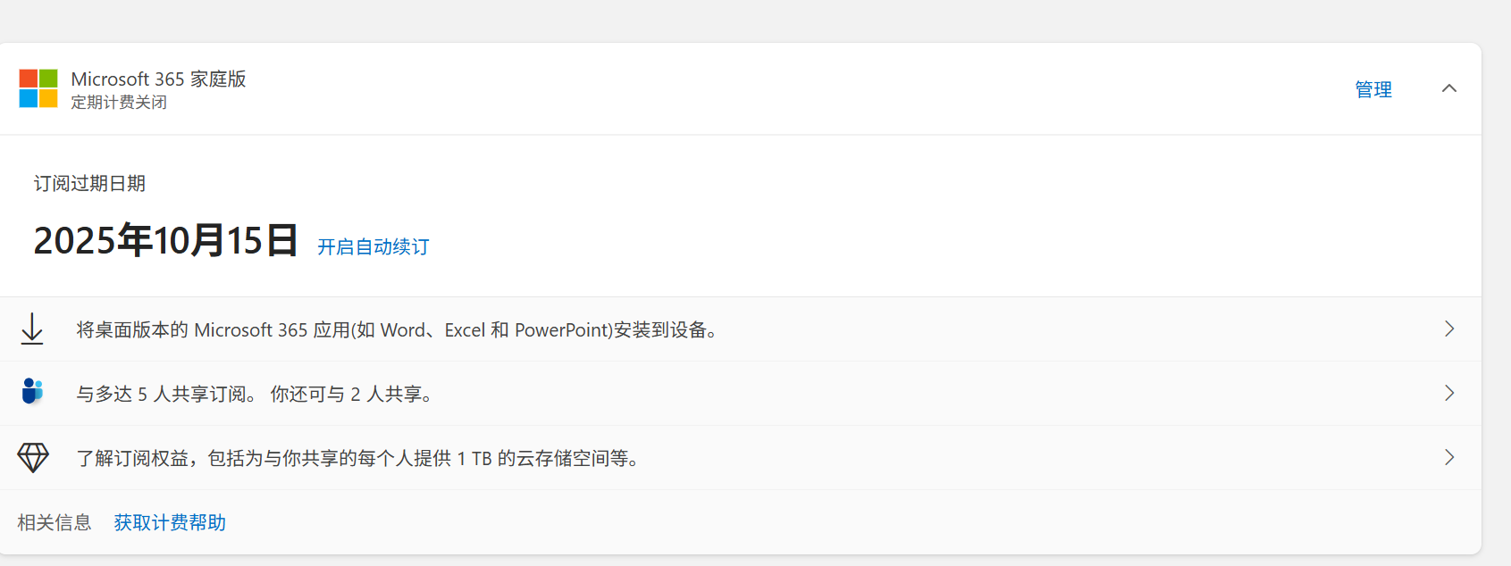Open 获取计费帮助 link

[170, 522]
